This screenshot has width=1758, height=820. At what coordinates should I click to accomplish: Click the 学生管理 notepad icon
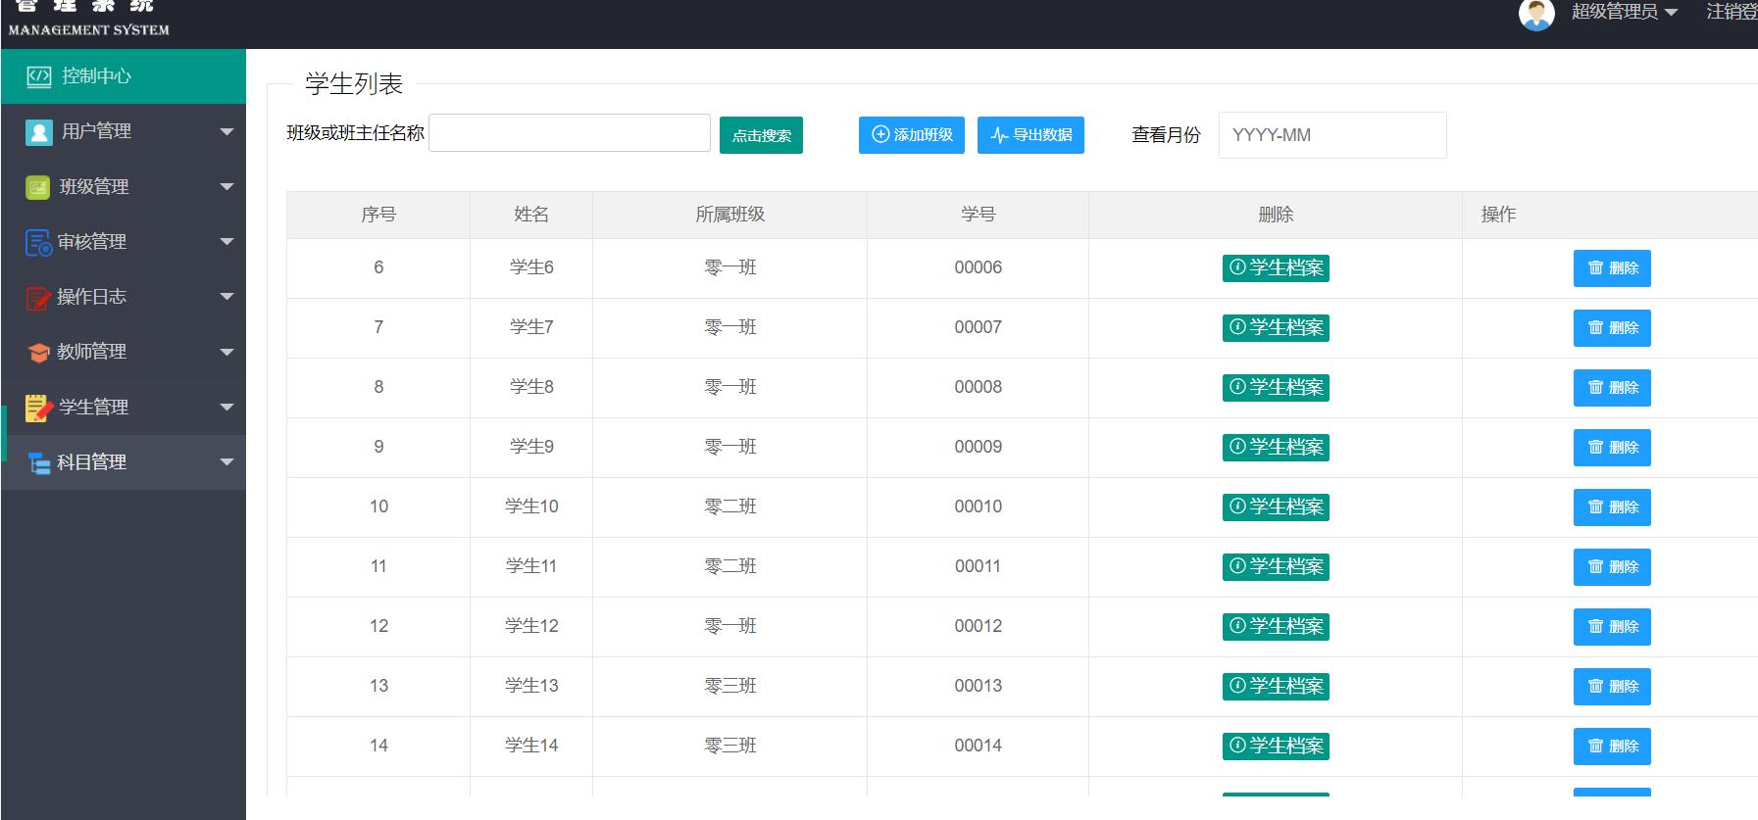click(38, 408)
